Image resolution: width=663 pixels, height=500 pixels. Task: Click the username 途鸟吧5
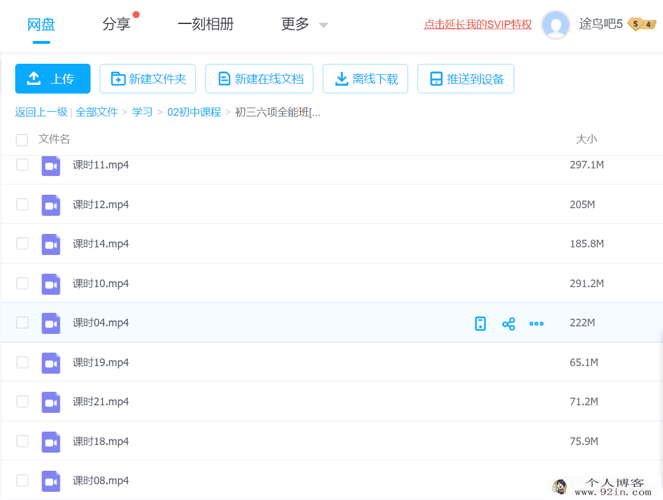(x=601, y=24)
